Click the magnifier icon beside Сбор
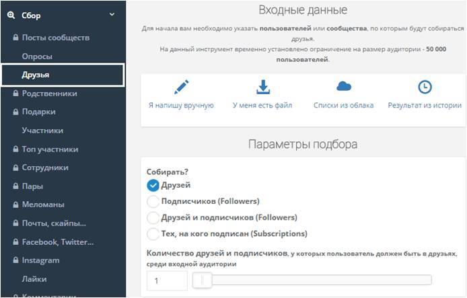 [x=11, y=15]
